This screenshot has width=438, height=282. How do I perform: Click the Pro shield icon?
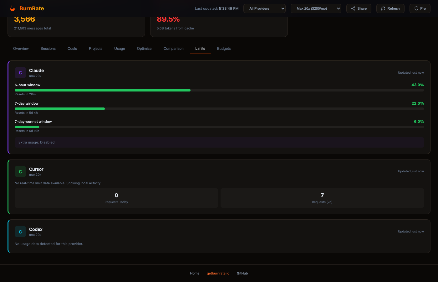pyautogui.click(x=416, y=8)
